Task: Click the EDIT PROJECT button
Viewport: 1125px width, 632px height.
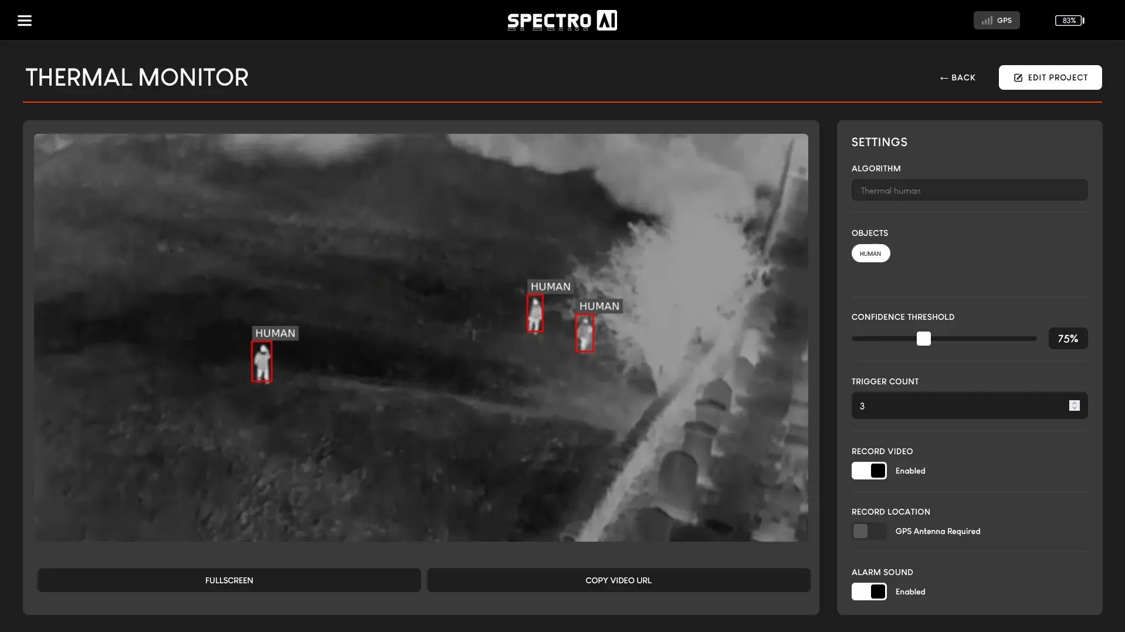Action: [1049, 77]
